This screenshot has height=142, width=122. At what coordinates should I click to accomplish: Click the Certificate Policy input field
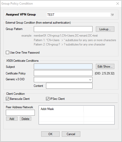pos(63,73)
